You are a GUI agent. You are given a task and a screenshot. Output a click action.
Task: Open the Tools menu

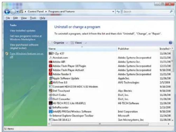point(33,18)
